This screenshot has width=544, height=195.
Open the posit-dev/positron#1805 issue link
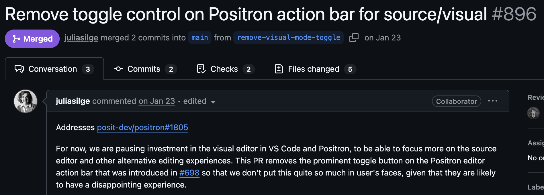tap(142, 127)
